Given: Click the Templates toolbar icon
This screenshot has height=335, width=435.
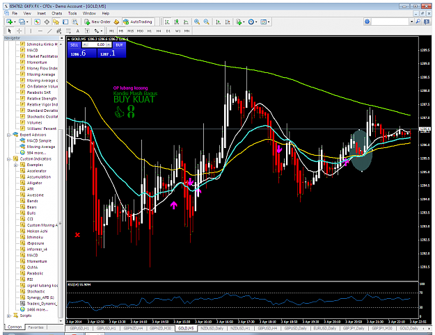Looking at the screenshot, I should pos(264,22).
